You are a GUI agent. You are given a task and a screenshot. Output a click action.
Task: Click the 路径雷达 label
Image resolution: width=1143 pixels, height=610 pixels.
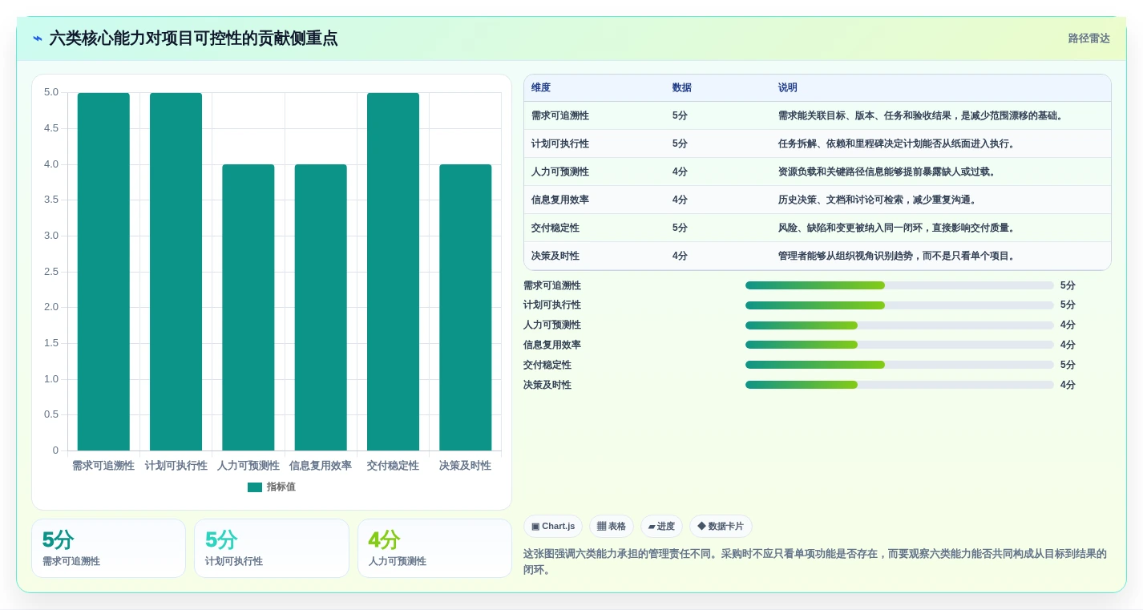click(1088, 38)
